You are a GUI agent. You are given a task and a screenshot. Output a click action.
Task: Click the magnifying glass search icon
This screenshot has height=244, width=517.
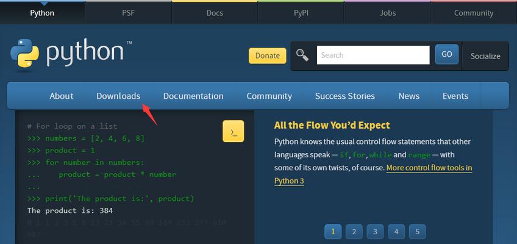pyautogui.click(x=302, y=55)
